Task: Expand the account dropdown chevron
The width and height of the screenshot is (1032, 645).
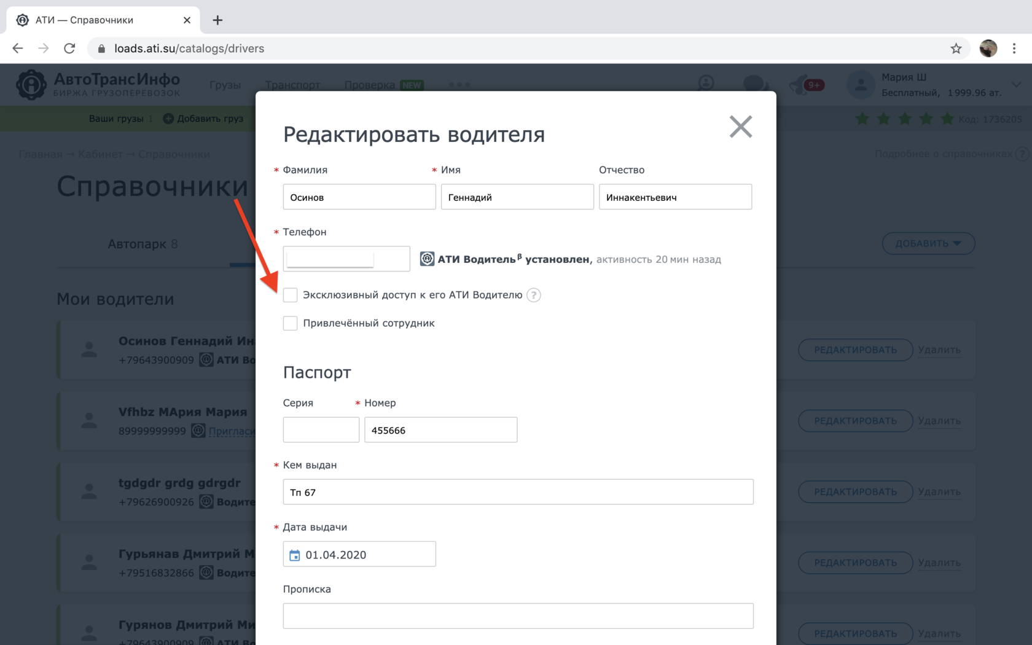Action: 1016,85
